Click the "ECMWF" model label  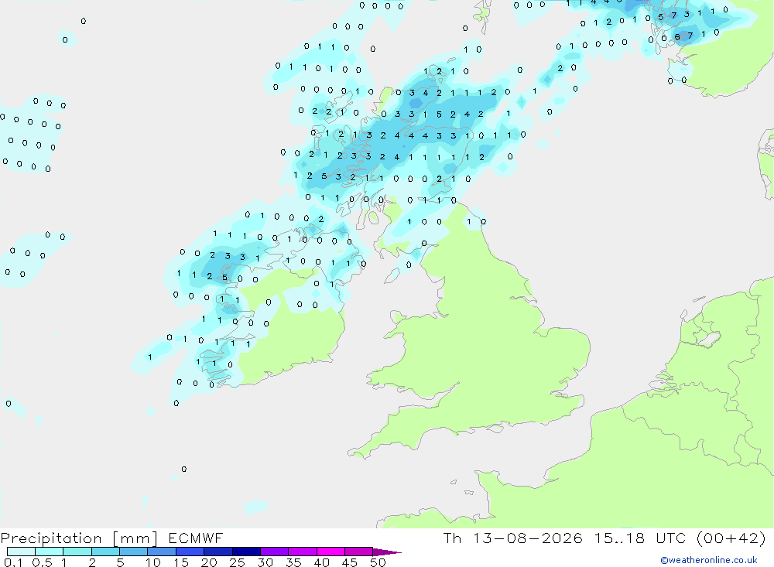coord(196,538)
